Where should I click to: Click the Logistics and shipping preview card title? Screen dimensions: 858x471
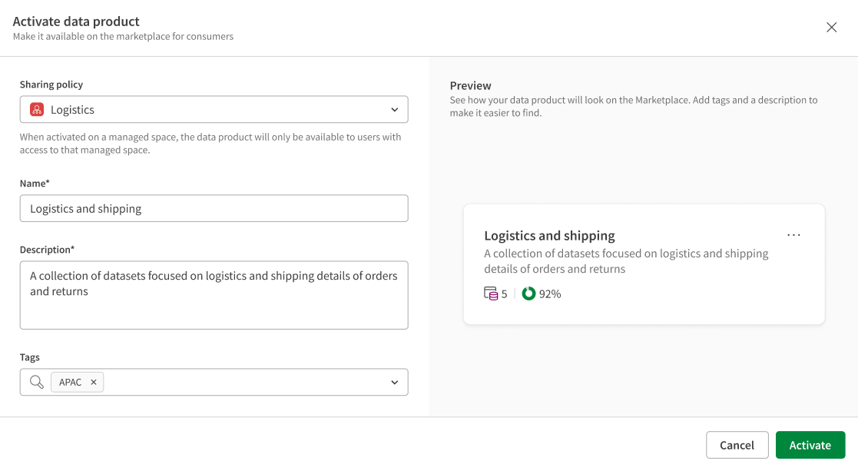coord(549,235)
